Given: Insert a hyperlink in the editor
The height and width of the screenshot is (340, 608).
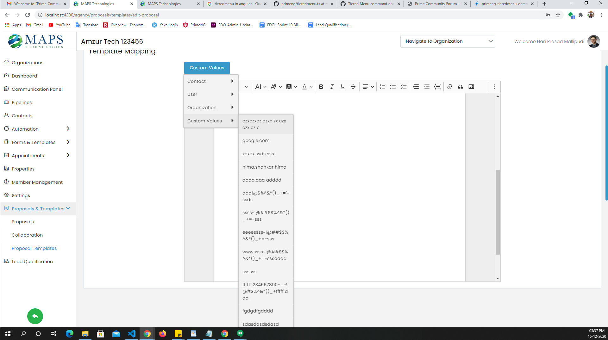Looking at the screenshot, I should (450, 87).
